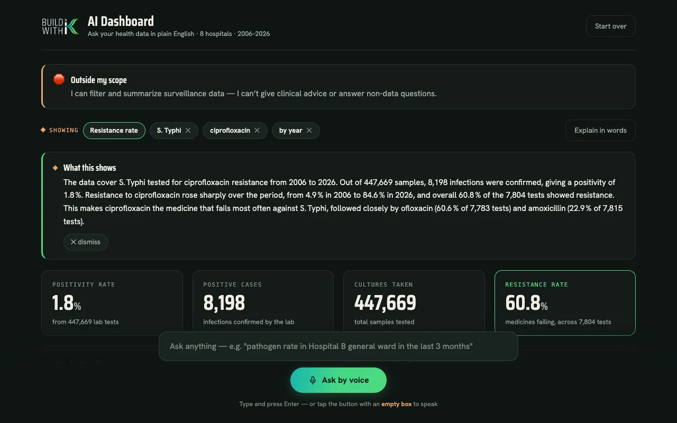
Task: Select the Resistance rate metric chip
Action: tap(114, 131)
